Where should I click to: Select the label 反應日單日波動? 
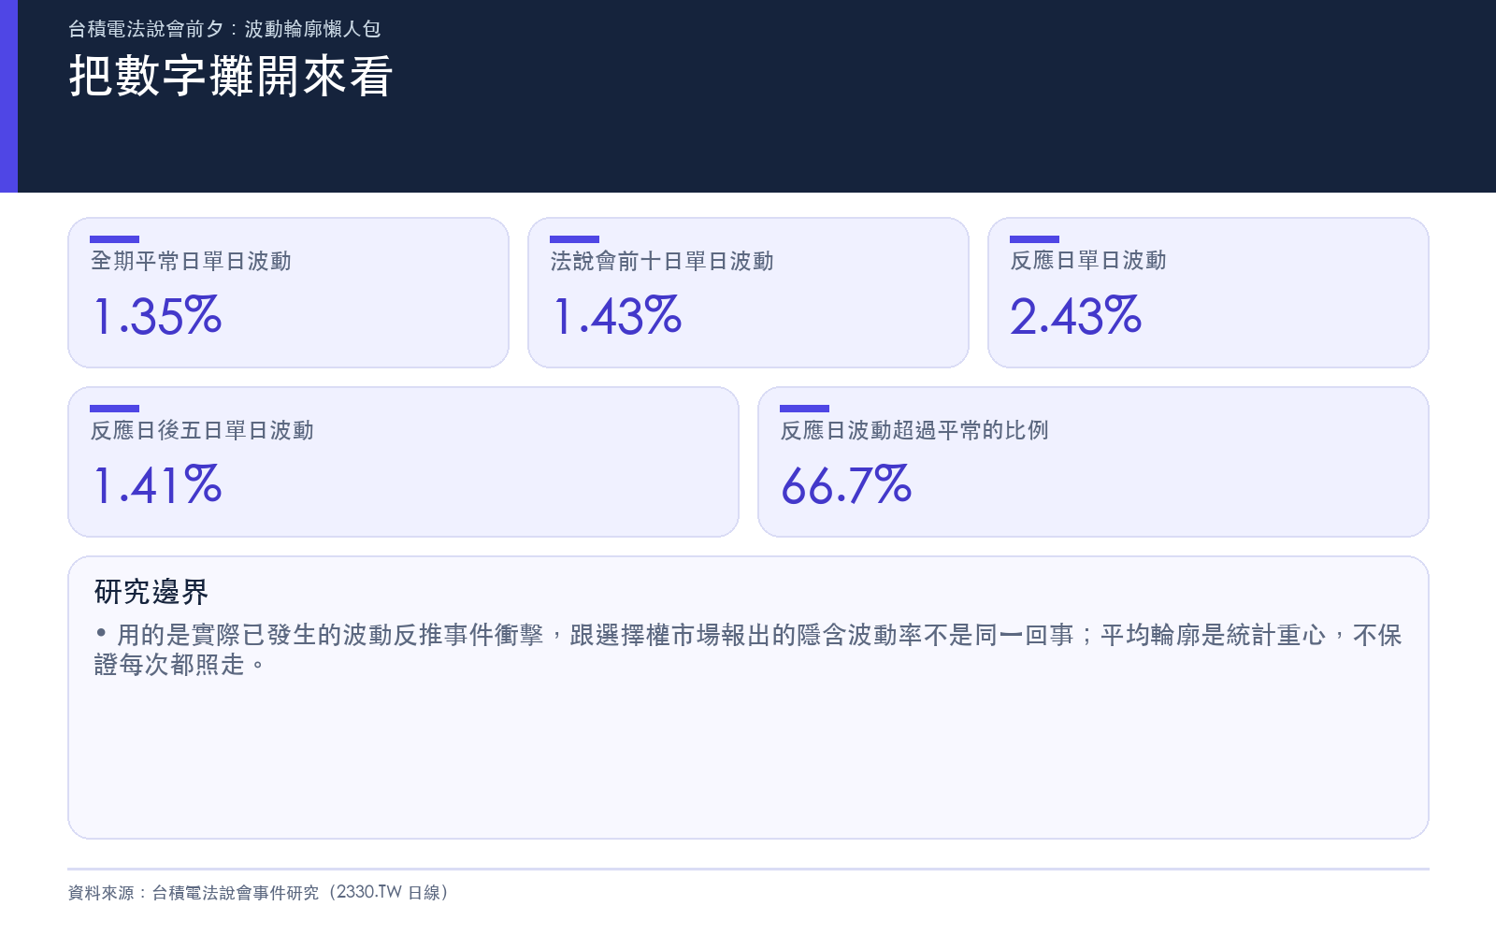[1088, 260]
